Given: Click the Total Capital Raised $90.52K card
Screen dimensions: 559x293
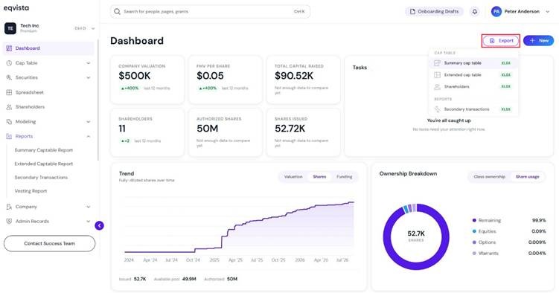Looking at the screenshot, I should click(x=304, y=80).
